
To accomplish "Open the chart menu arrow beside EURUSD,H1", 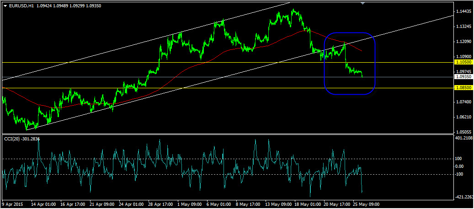I will click(x=5, y=5).
